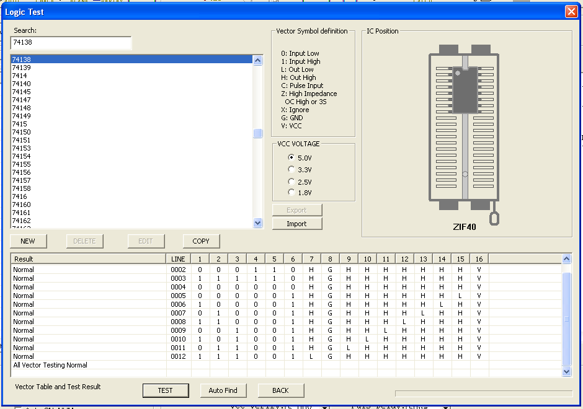Select 74149 in the IC list
Image resolution: width=583 pixels, height=409 pixels.
132,116
